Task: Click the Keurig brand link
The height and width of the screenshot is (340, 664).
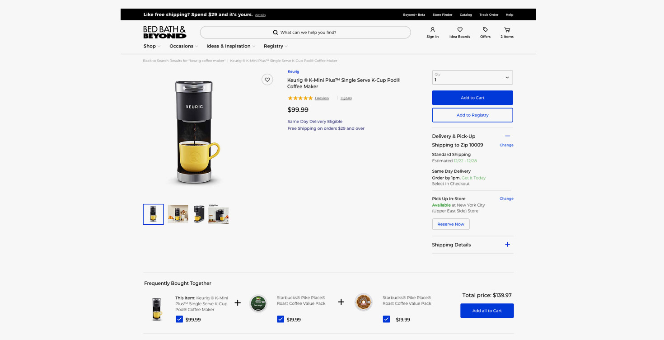Action: (294, 71)
